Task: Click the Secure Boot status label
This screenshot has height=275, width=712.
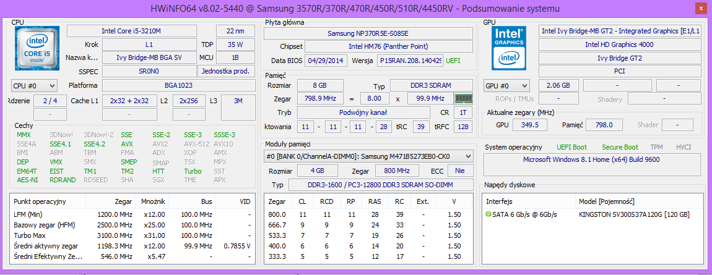Action: [x=620, y=147]
